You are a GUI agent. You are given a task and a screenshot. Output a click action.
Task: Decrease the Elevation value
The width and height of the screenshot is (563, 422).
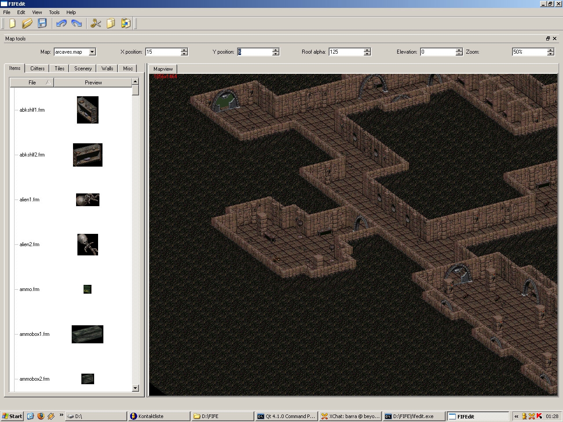(459, 54)
